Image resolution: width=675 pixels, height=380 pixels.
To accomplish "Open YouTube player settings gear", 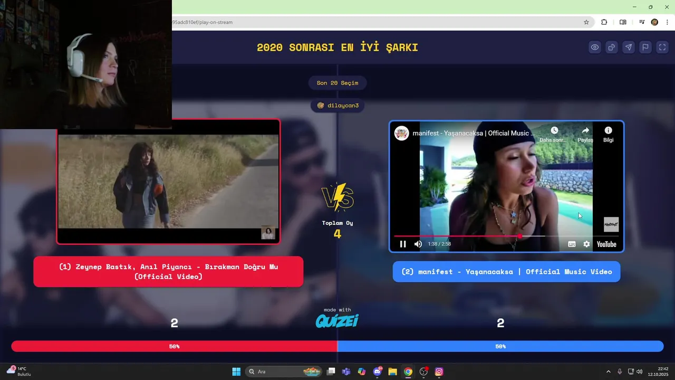I will (x=586, y=244).
